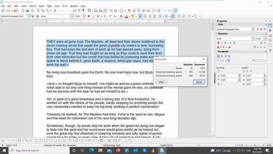This screenshot has height=154, width=273.
Task: Dismiss Word Count dialog with X
Action: 204,59
